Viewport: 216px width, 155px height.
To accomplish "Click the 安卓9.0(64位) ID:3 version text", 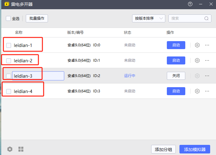I will (84, 91).
